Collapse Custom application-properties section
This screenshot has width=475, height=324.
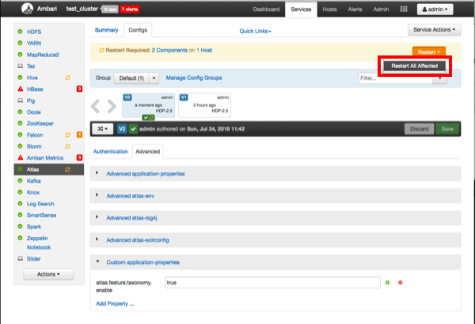pyautogui.click(x=142, y=262)
